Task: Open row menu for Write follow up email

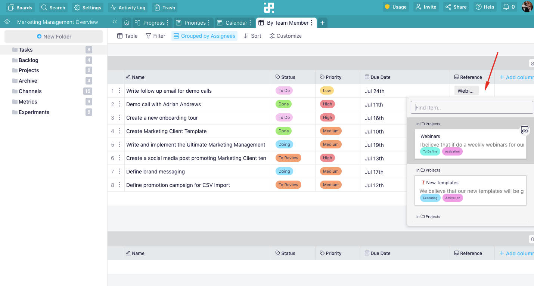Action: [119, 90]
